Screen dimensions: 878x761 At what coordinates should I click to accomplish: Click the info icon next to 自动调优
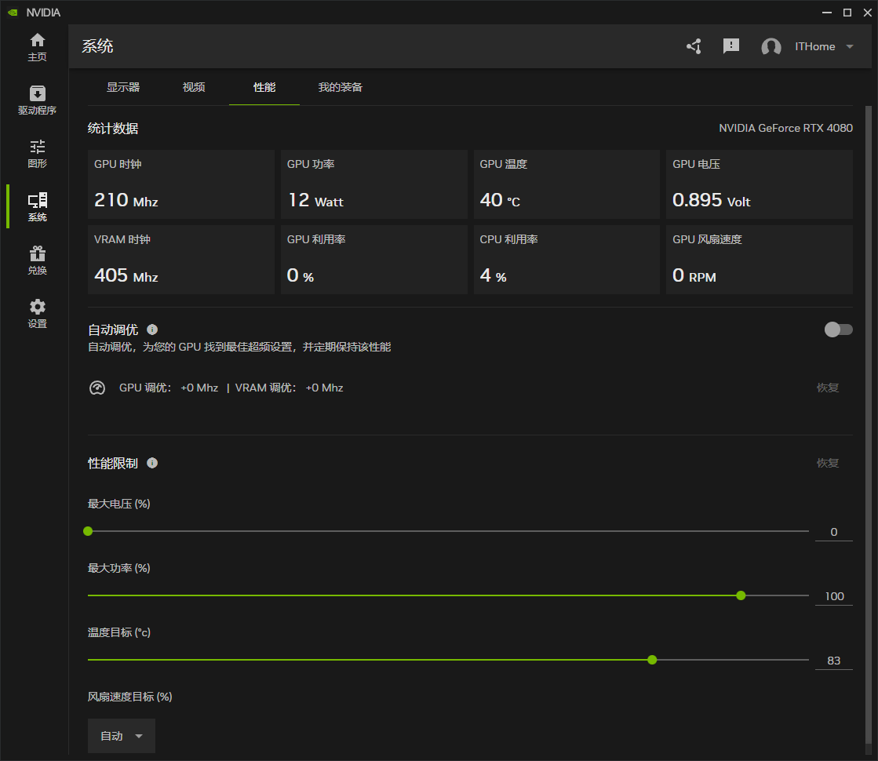pyautogui.click(x=151, y=330)
